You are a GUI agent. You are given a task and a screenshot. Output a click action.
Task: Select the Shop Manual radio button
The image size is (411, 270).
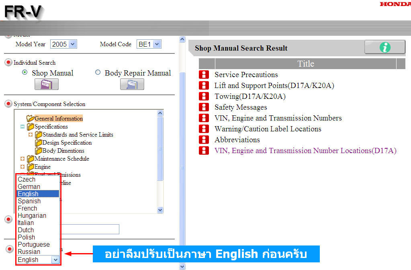click(25, 72)
